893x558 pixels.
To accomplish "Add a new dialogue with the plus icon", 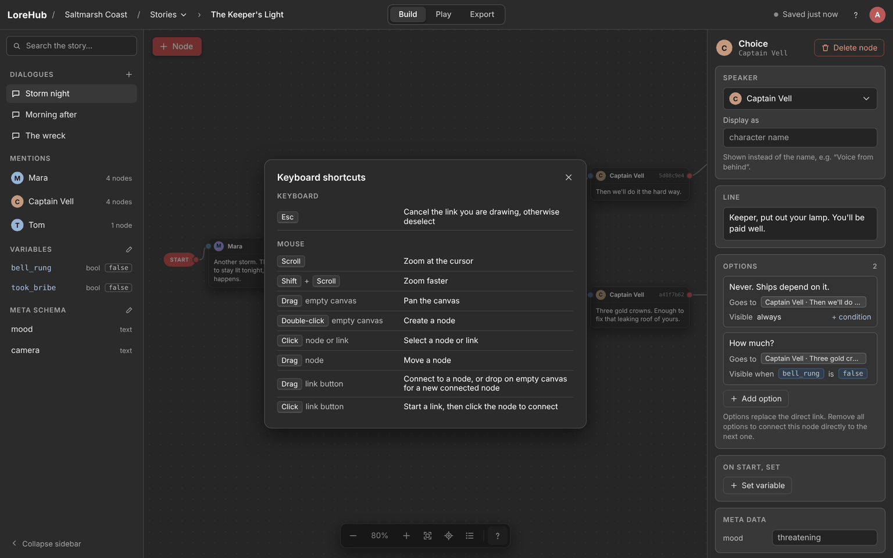I will (x=129, y=74).
